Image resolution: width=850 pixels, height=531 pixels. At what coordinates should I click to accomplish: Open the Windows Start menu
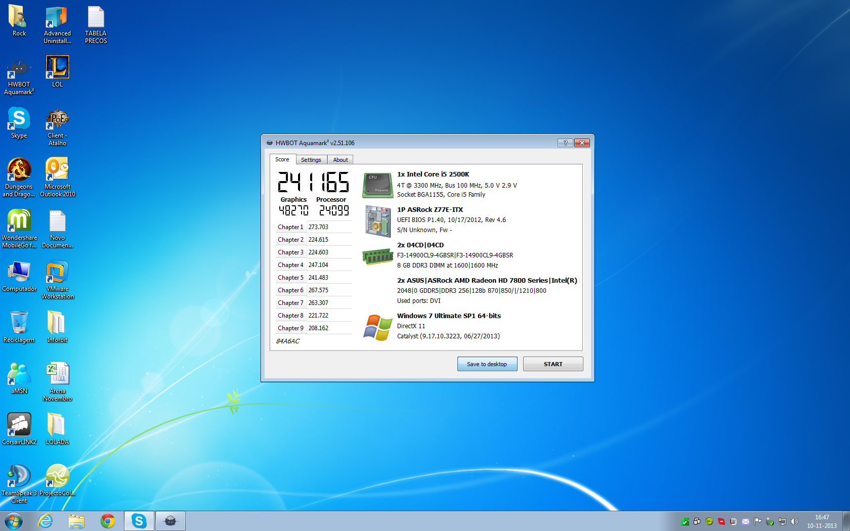pos(14,521)
